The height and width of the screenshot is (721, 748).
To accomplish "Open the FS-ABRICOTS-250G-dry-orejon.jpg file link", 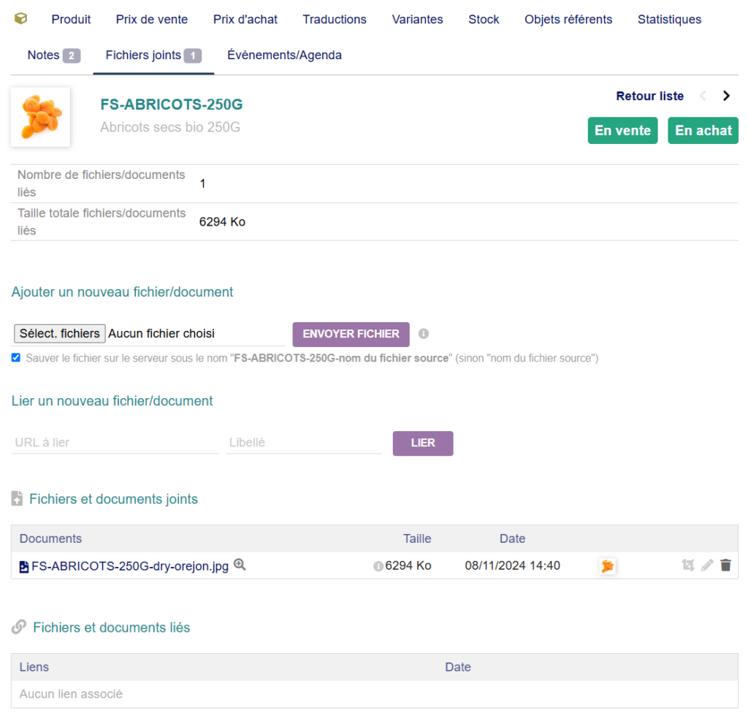I will click(x=129, y=565).
